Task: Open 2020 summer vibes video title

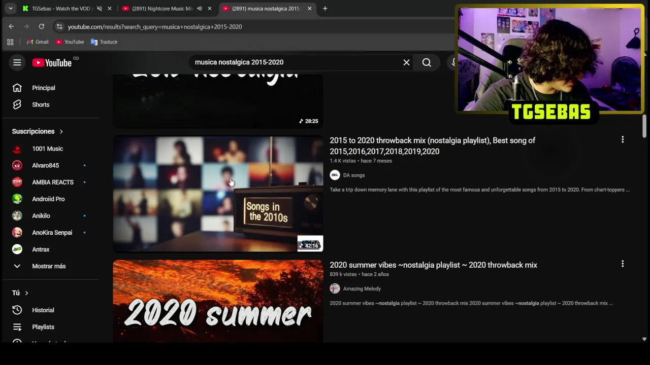Action: tap(433, 265)
